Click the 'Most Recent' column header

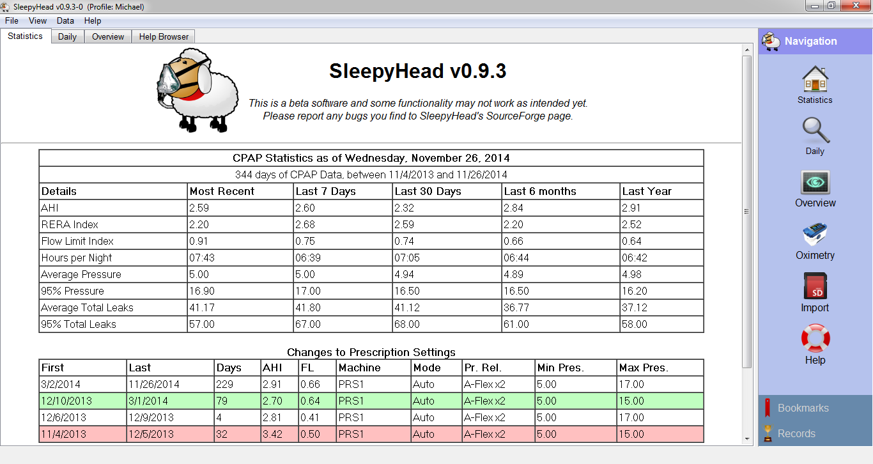tap(222, 191)
